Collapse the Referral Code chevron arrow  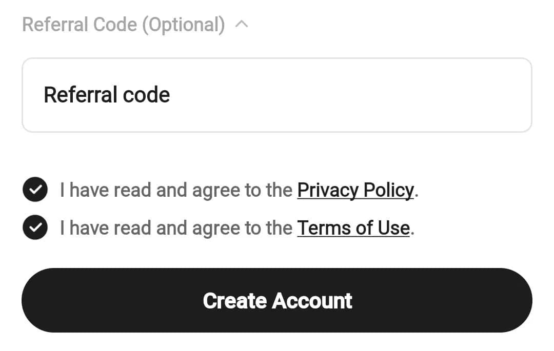(241, 24)
